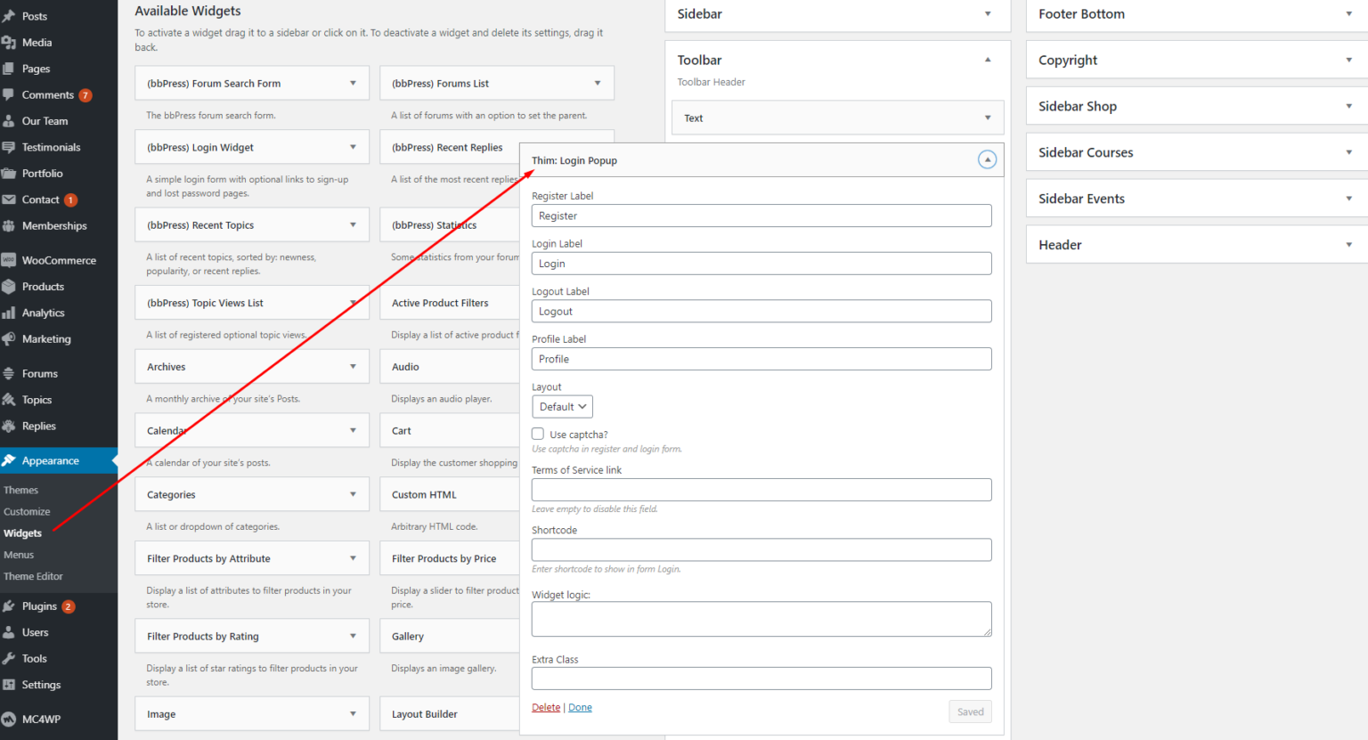Screen dimensions: 1368x740
Task: Click the Extra Class input field
Action: click(x=761, y=679)
